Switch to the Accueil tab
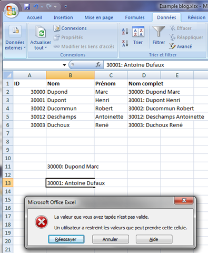 click(x=34, y=17)
